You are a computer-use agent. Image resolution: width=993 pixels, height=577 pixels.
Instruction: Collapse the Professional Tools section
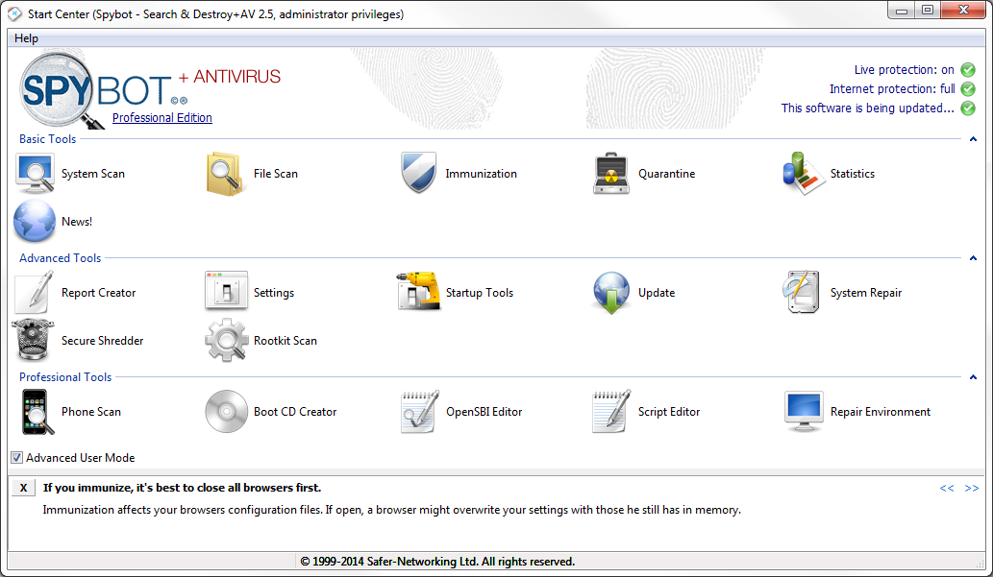[x=974, y=377]
